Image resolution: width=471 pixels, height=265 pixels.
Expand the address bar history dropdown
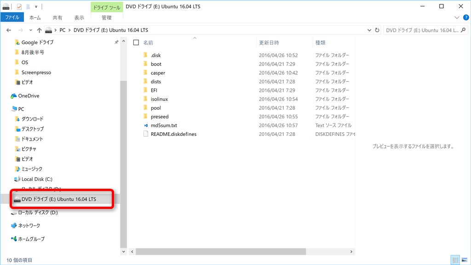369,30
